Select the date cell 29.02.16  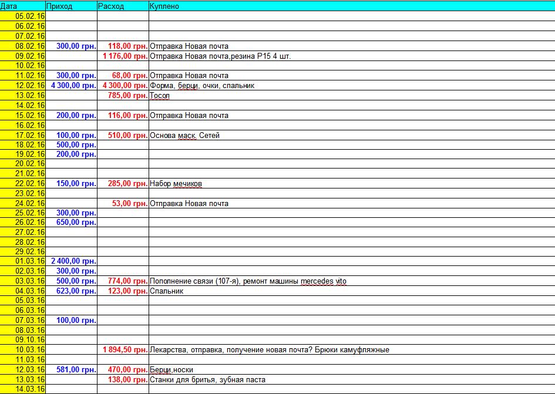click(23, 251)
